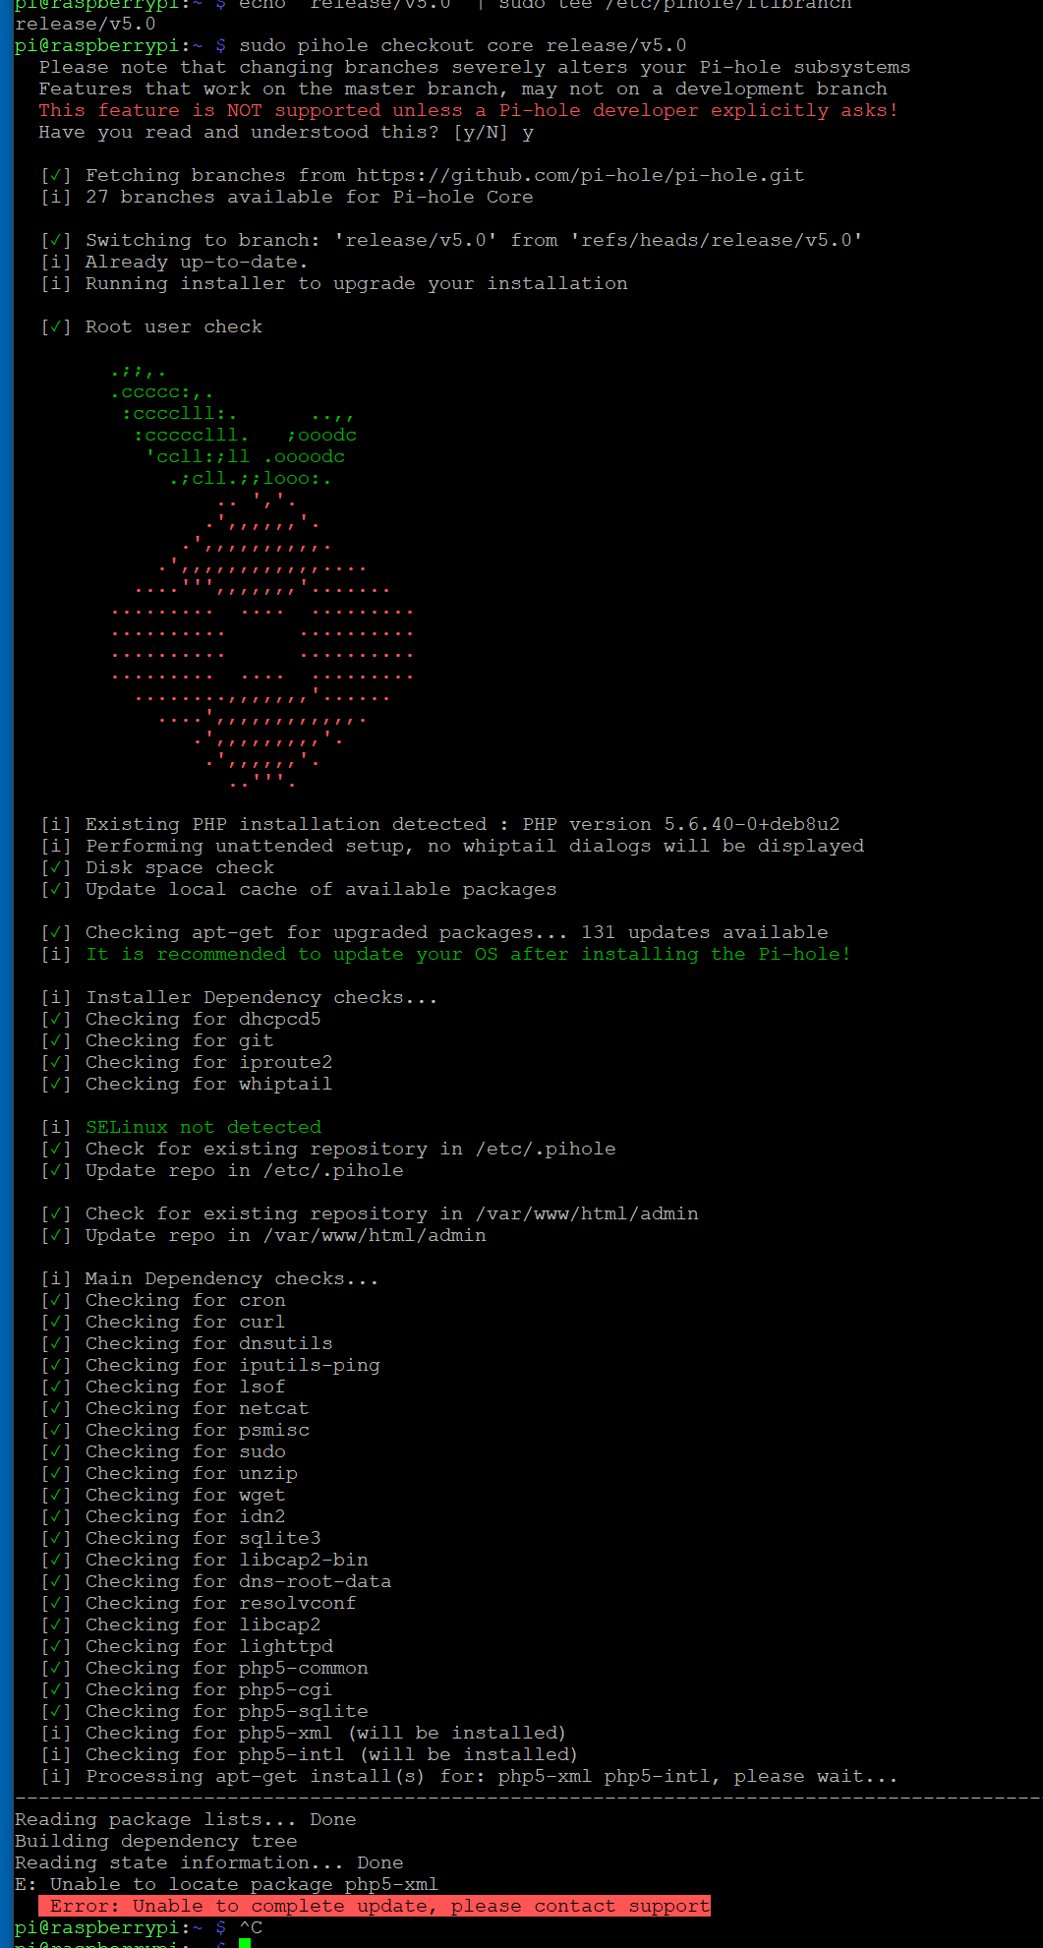Click 'Checking for sqlite3' line
1043x1948 pixels.
[x=181, y=1538]
